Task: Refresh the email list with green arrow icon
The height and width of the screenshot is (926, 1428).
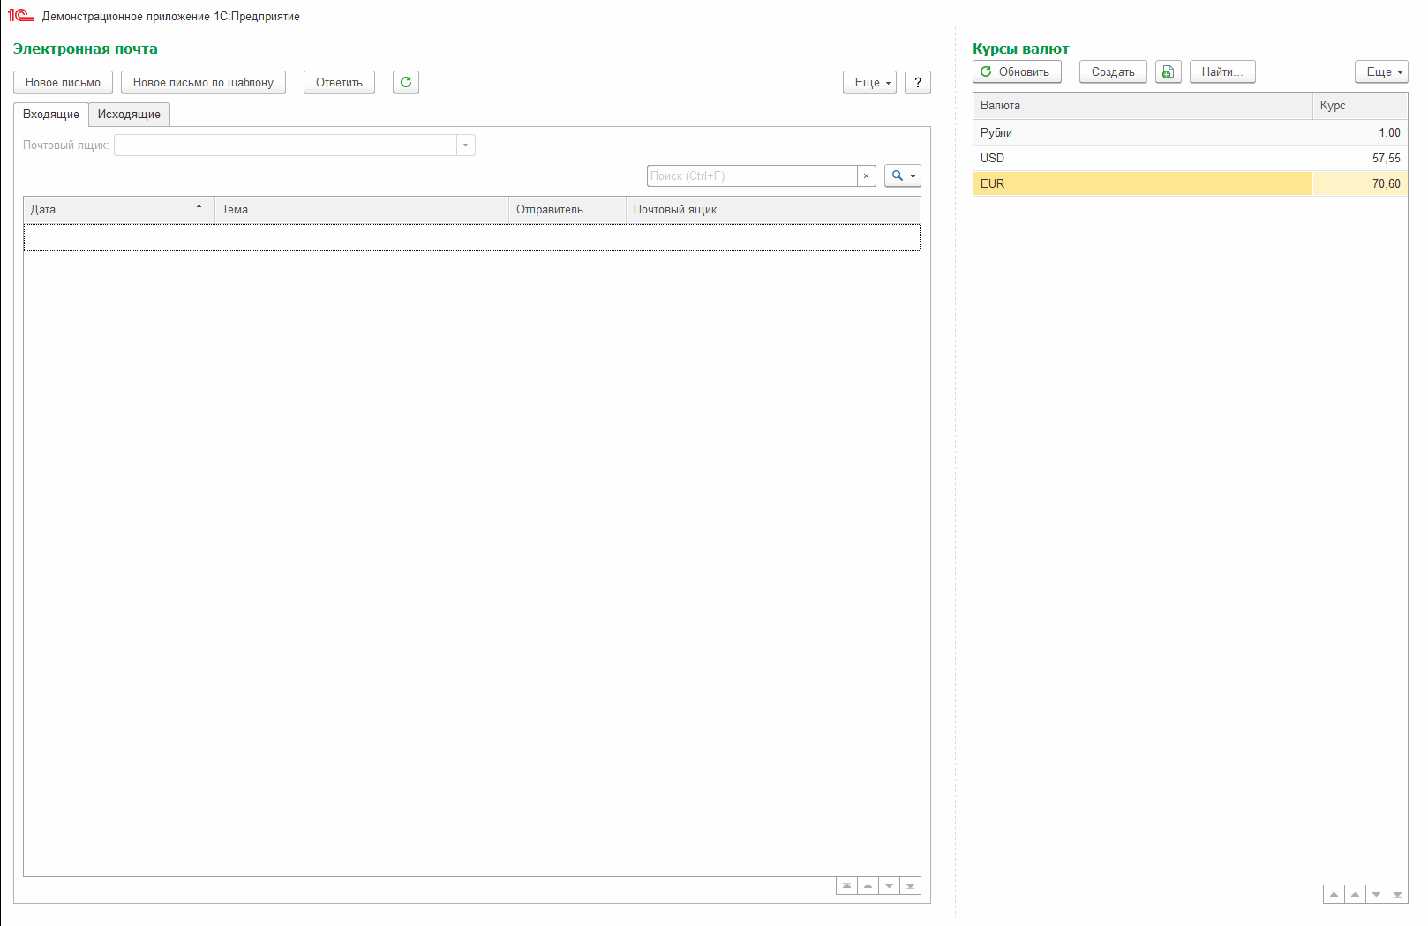Action: pos(406,82)
